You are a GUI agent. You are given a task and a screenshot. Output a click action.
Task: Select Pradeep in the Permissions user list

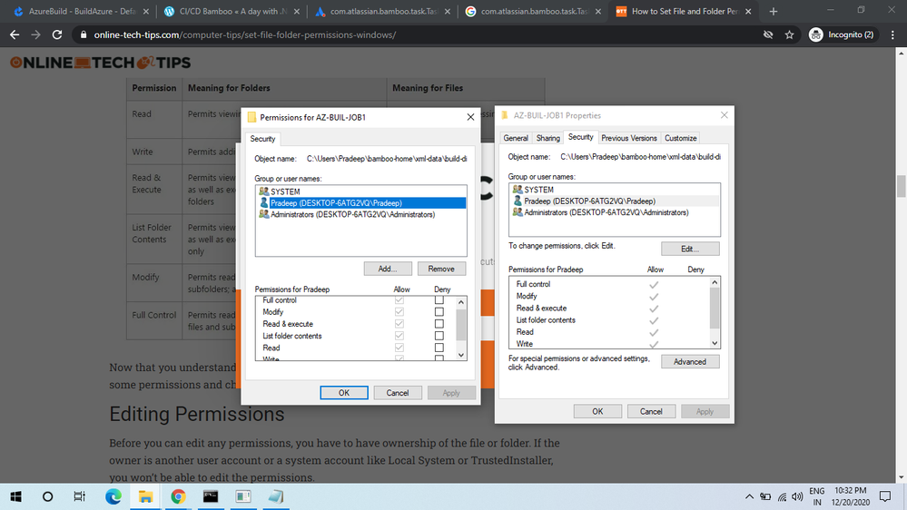click(x=361, y=203)
